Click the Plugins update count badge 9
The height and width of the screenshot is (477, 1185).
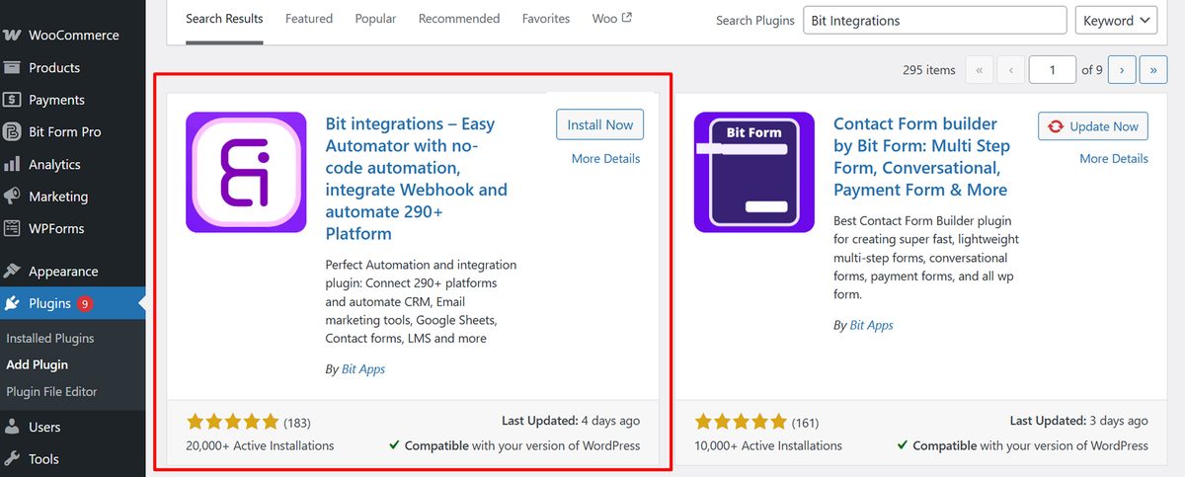point(85,303)
